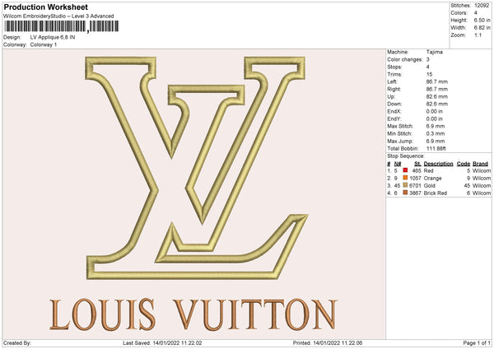Click the 'Production Worksheet' title
The width and height of the screenshot is (494, 349).
click(46, 7)
